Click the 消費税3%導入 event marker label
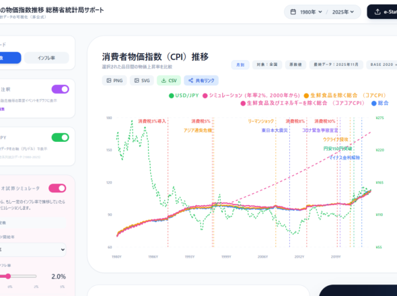The width and height of the screenshot is (397, 296). tap(152, 121)
